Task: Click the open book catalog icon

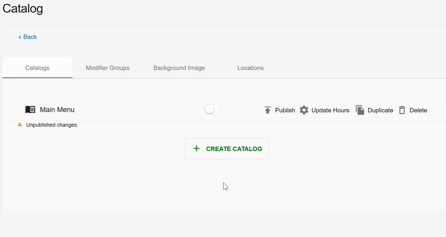Action: (x=30, y=110)
